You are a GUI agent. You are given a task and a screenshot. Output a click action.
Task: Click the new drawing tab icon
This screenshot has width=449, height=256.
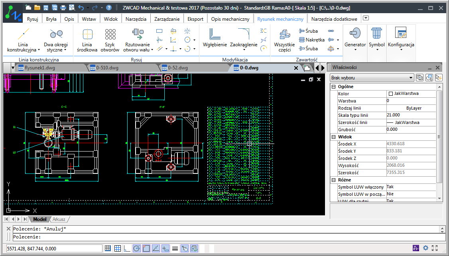(x=307, y=68)
